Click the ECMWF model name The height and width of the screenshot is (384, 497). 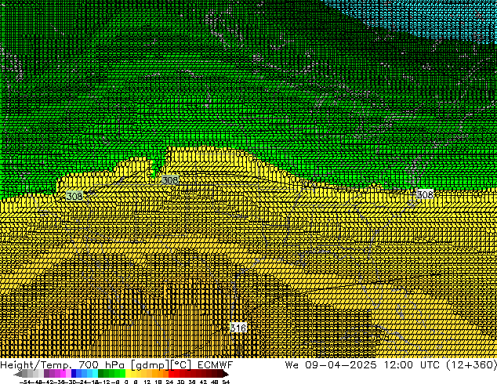[x=216, y=364]
